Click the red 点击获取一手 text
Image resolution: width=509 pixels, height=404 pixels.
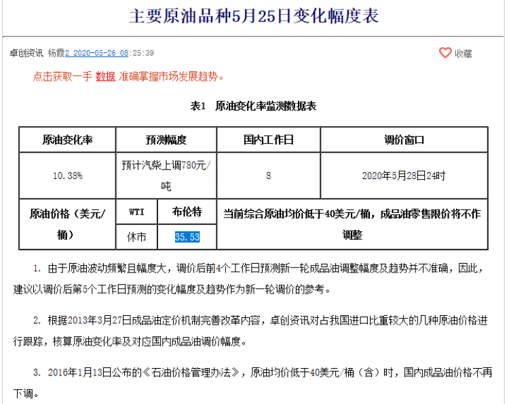pos(63,77)
